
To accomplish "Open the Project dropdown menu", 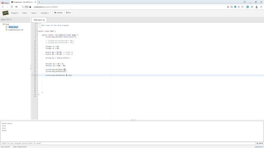I will (x=15, y=13).
